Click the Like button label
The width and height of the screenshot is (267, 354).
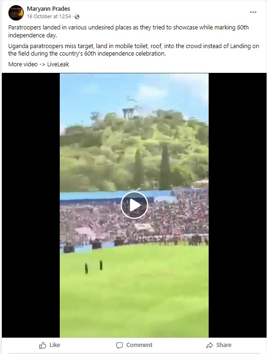[x=55, y=345]
